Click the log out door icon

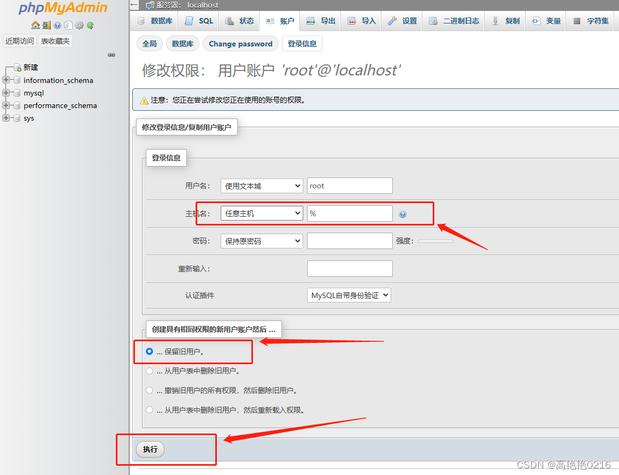click(46, 25)
